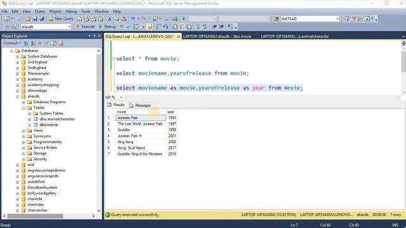
Task: Expand the Security folder under aliasdb
Action: tap(23, 159)
